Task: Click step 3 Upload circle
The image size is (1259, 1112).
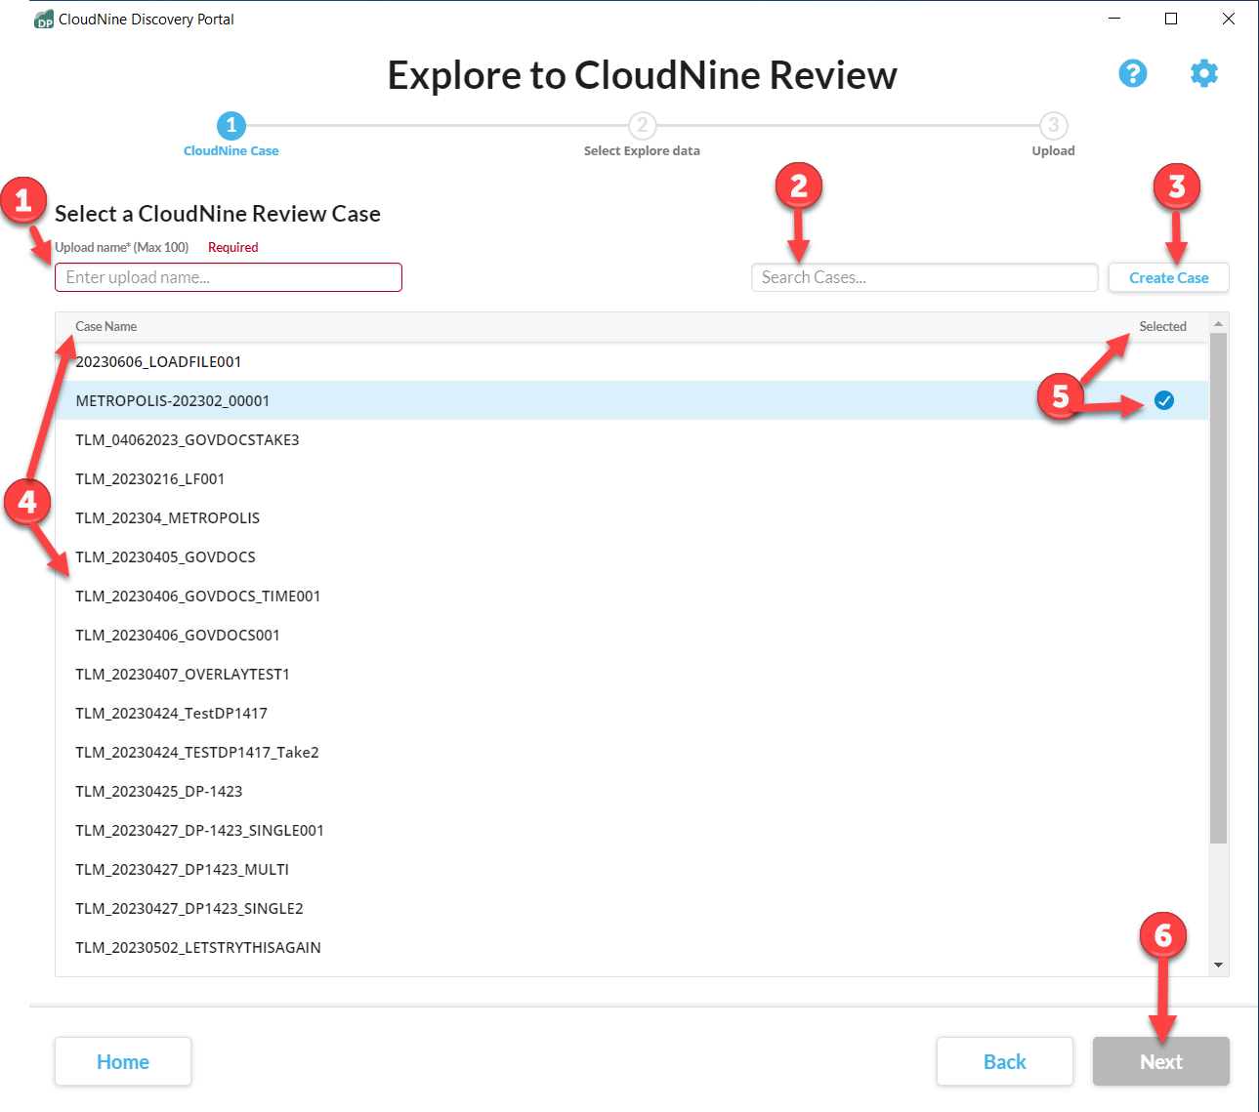Action: pos(1053,125)
